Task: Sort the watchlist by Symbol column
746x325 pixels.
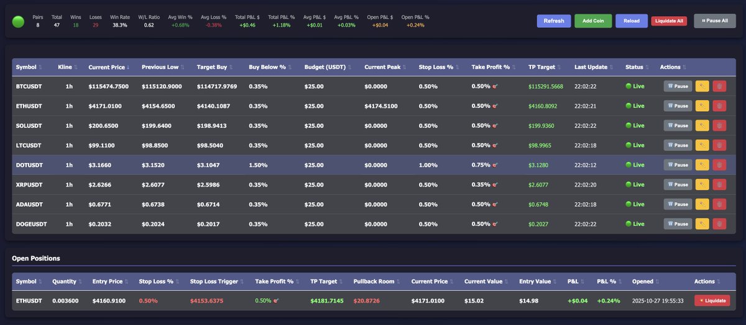Action: (29, 67)
